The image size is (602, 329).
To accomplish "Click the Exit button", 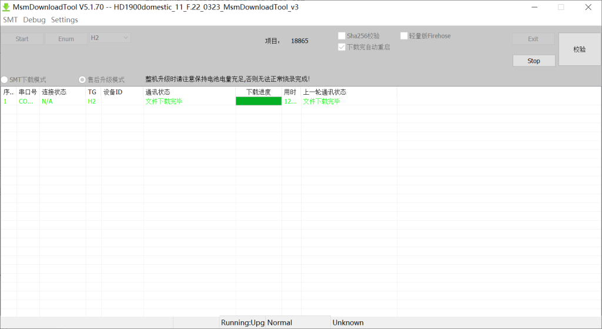I will pyautogui.click(x=533, y=39).
